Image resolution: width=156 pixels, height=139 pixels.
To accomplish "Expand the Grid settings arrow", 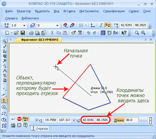I will (86, 25).
